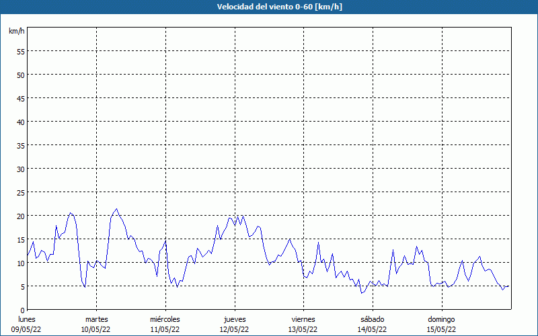Image resolution: width=538 pixels, height=336 pixels.
Task: Select the 0 value on the y-axis
Action: click(23, 310)
